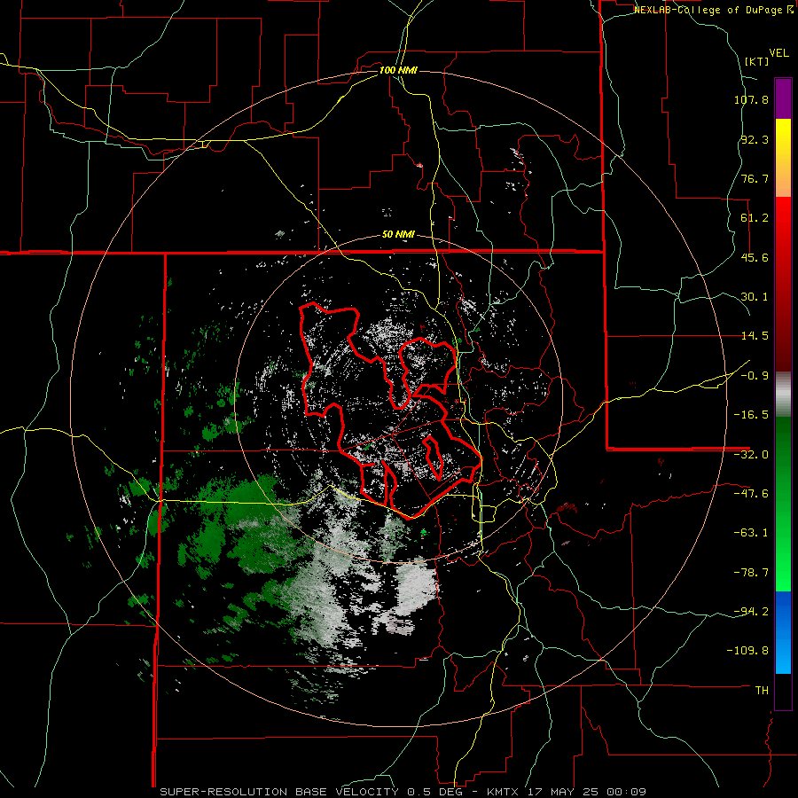
Task: Click the 30.1 velocity scale value
Action: point(755,297)
